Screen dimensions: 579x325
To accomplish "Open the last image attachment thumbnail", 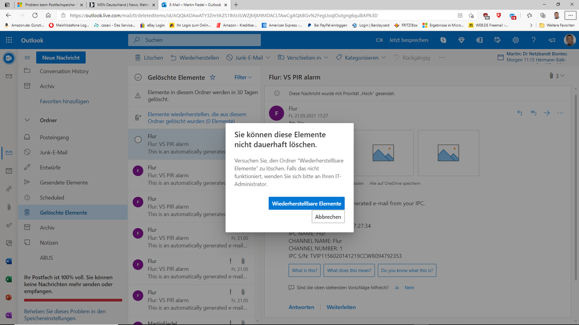I will tap(448, 153).
